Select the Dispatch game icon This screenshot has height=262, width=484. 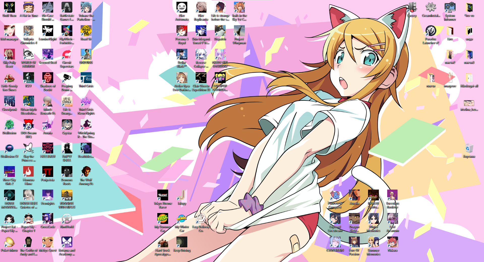[220, 33]
